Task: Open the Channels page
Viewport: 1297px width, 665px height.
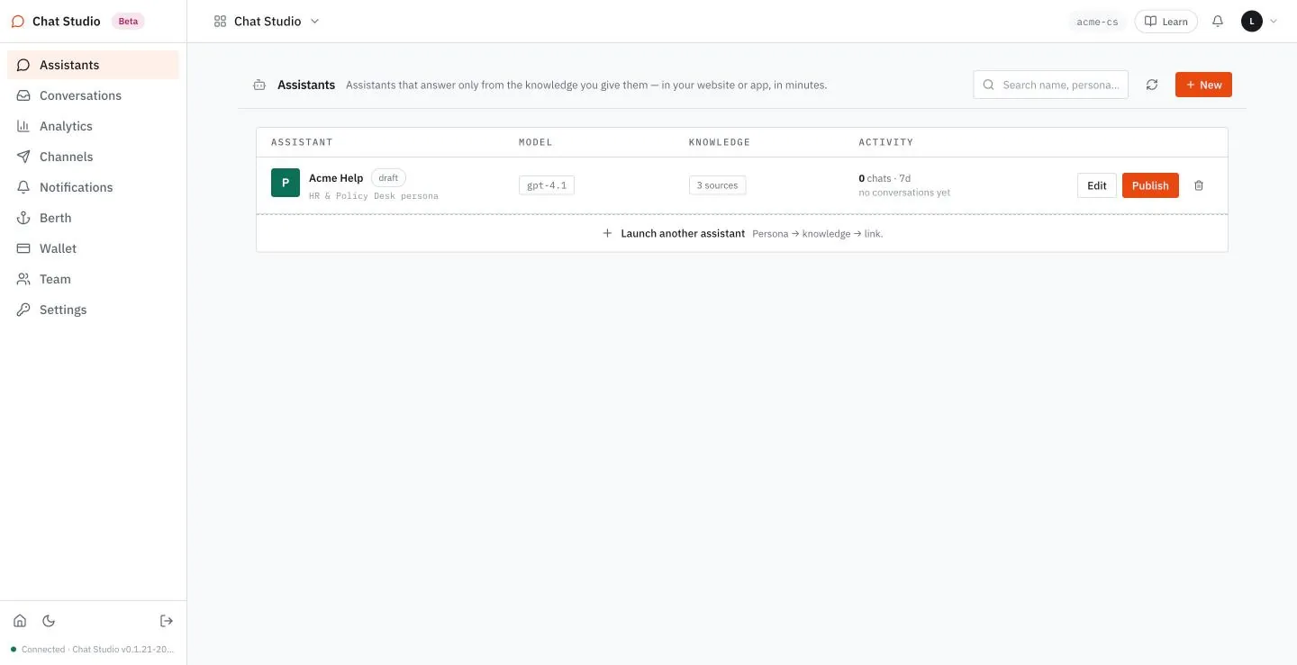Action: [94, 157]
